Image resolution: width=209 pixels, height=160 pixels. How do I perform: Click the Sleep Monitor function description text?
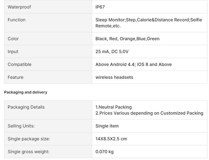(149, 23)
